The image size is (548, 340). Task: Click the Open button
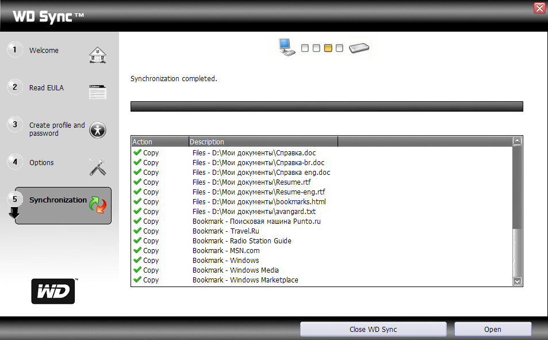coord(493,329)
